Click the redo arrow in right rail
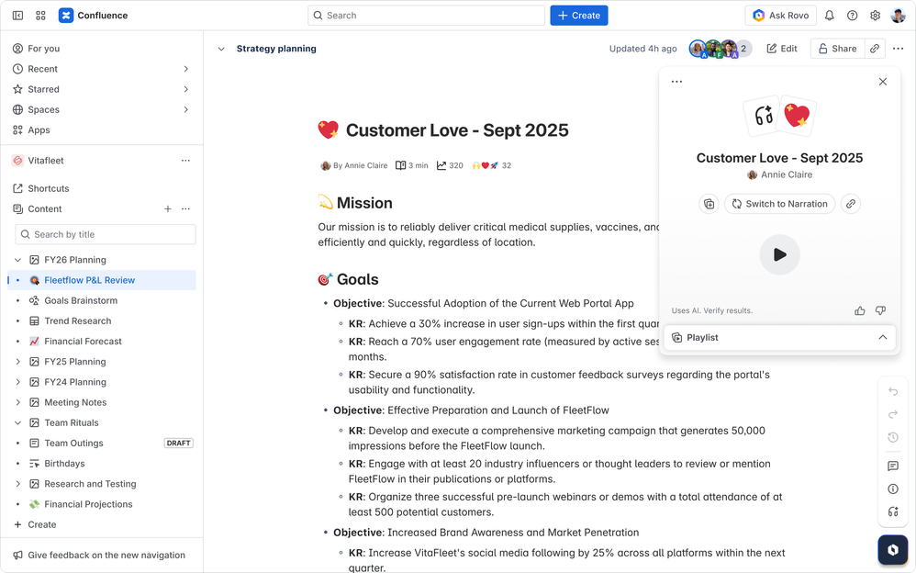 click(893, 414)
